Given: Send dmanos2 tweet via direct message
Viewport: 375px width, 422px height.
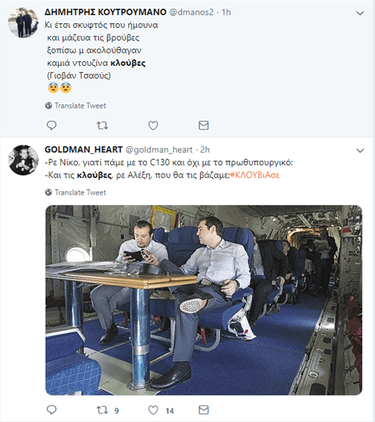Looking at the screenshot, I should point(204,125).
